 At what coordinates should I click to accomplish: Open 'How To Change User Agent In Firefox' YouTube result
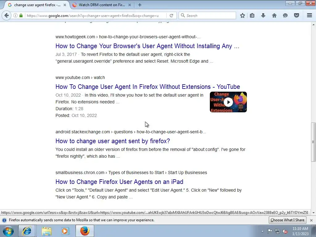(x=148, y=87)
